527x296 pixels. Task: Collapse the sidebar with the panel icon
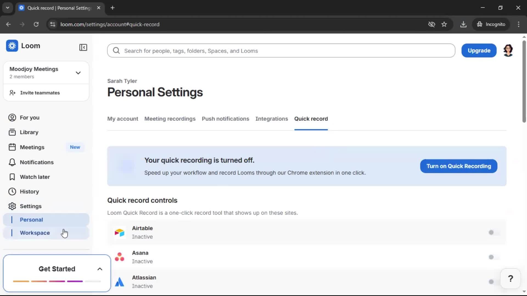pyautogui.click(x=83, y=47)
